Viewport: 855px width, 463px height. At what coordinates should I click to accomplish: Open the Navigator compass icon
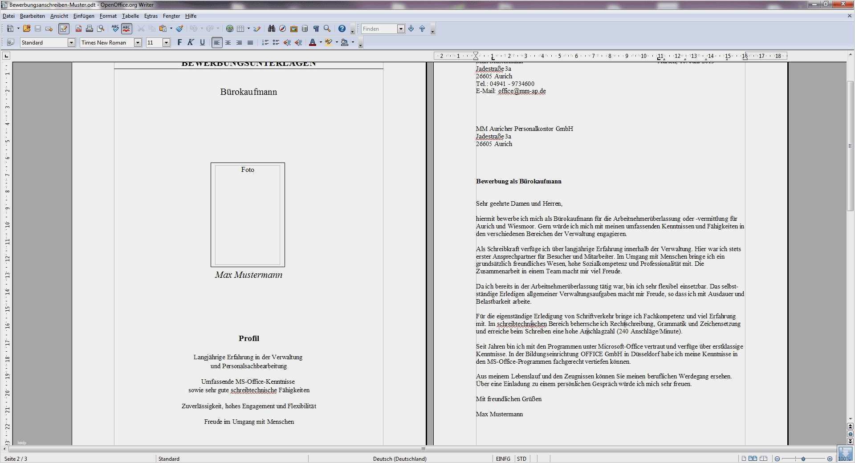coord(282,29)
